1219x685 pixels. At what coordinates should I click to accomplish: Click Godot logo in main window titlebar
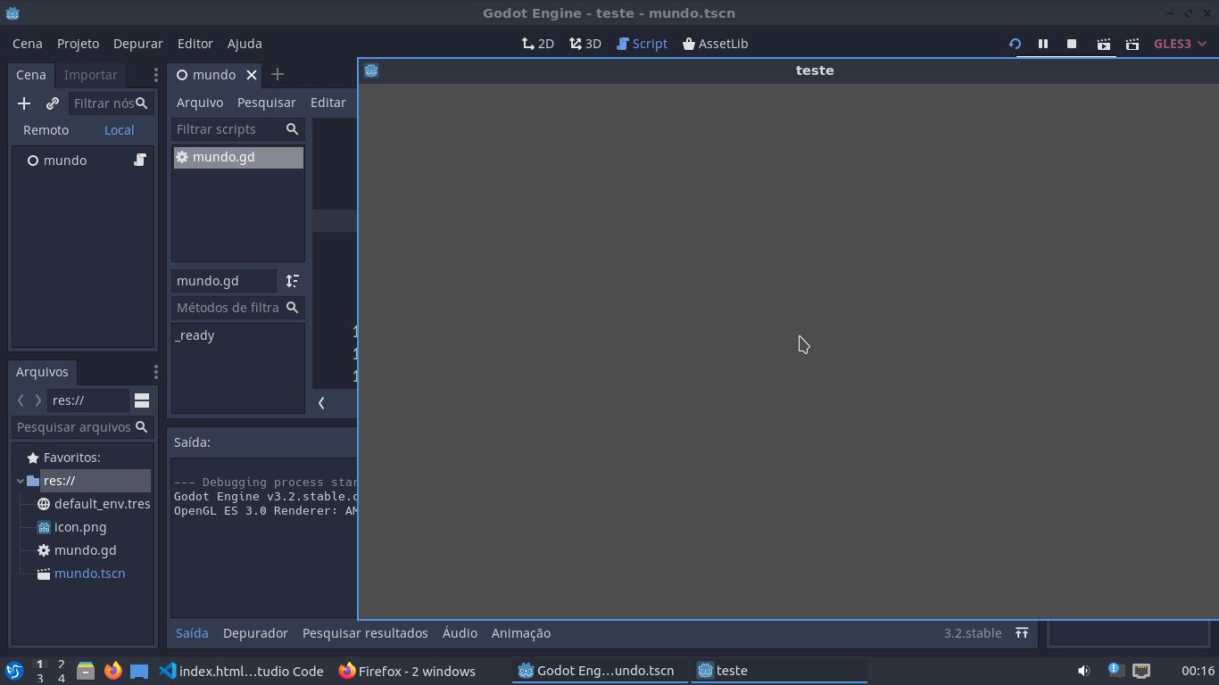tap(12, 13)
